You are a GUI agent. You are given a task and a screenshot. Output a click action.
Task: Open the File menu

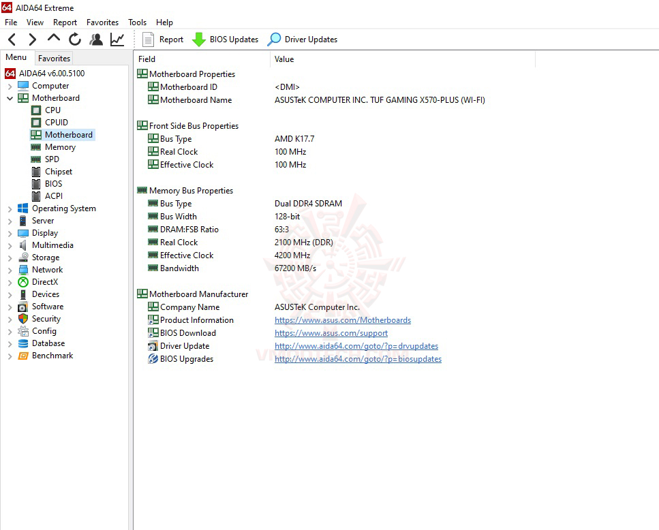click(11, 22)
